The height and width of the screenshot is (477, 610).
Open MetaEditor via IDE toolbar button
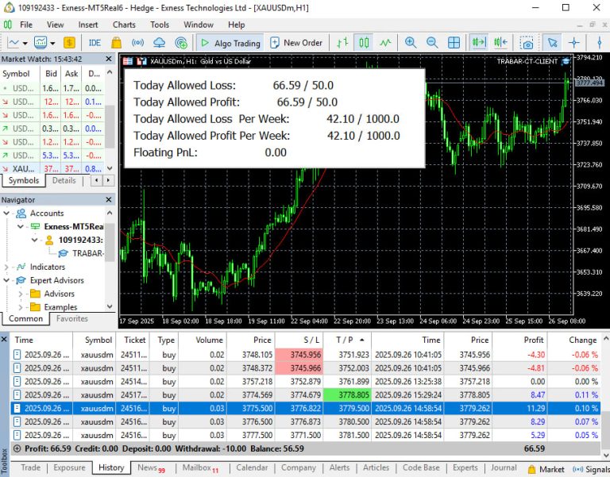pyautogui.click(x=95, y=43)
